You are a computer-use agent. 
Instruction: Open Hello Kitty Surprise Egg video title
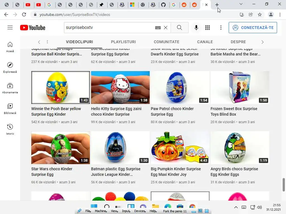[116, 111]
